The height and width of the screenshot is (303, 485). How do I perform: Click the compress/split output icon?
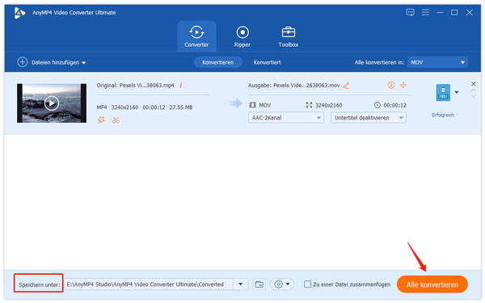[x=403, y=85]
